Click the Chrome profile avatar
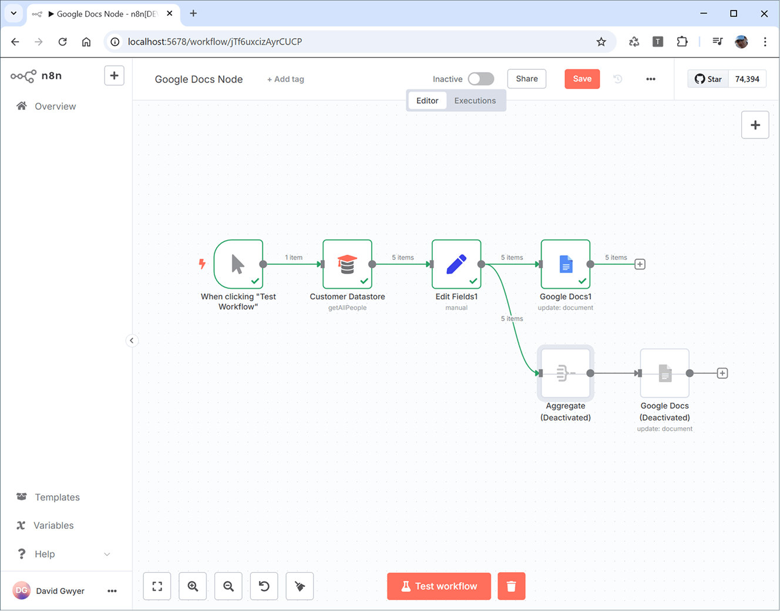The width and height of the screenshot is (780, 611). click(x=741, y=42)
